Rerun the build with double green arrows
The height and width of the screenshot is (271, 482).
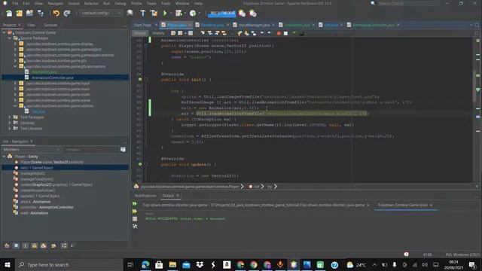tap(135, 204)
